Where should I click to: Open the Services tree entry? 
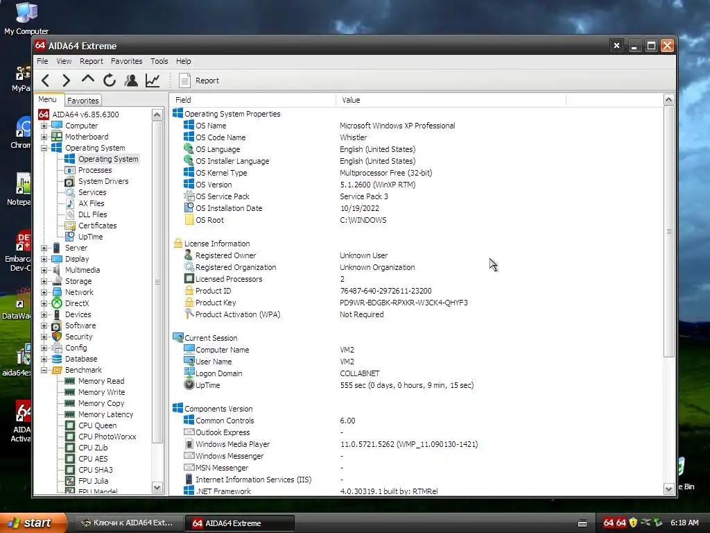tap(92, 192)
